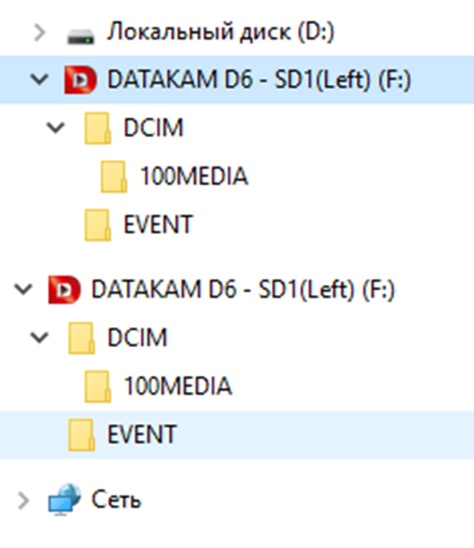Screen dimensions: 474x548
Task: Collapse the selected DATAKAM D6 drive
Action: point(39,79)
